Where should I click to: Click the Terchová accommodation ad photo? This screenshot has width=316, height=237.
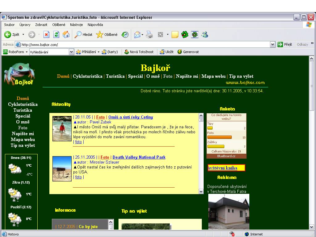point(229,212)
